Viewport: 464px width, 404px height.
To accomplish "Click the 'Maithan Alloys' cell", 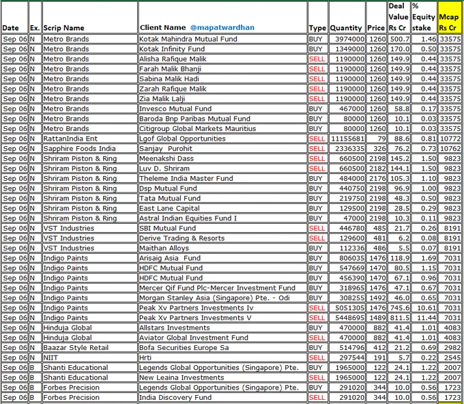I will (x=222, y=248).
